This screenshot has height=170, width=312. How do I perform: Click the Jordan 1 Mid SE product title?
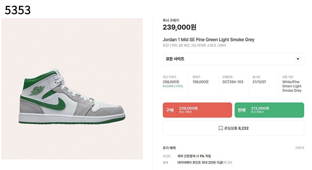[x=209, y=39]
